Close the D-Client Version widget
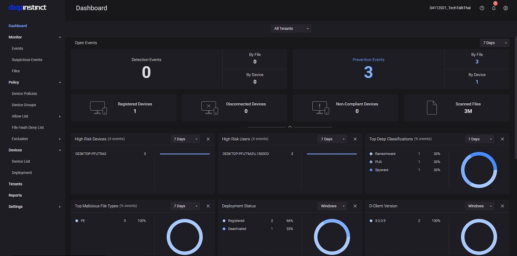The image size is (517, 256). pyautogui.click(x=502, y=206)
